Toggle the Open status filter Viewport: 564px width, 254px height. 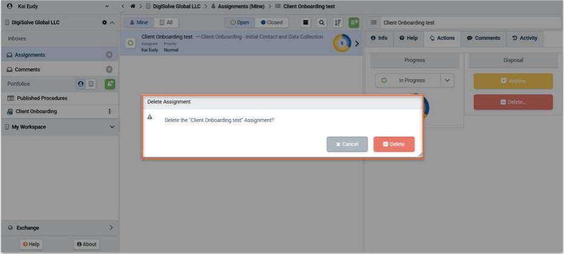click(240, 22)
